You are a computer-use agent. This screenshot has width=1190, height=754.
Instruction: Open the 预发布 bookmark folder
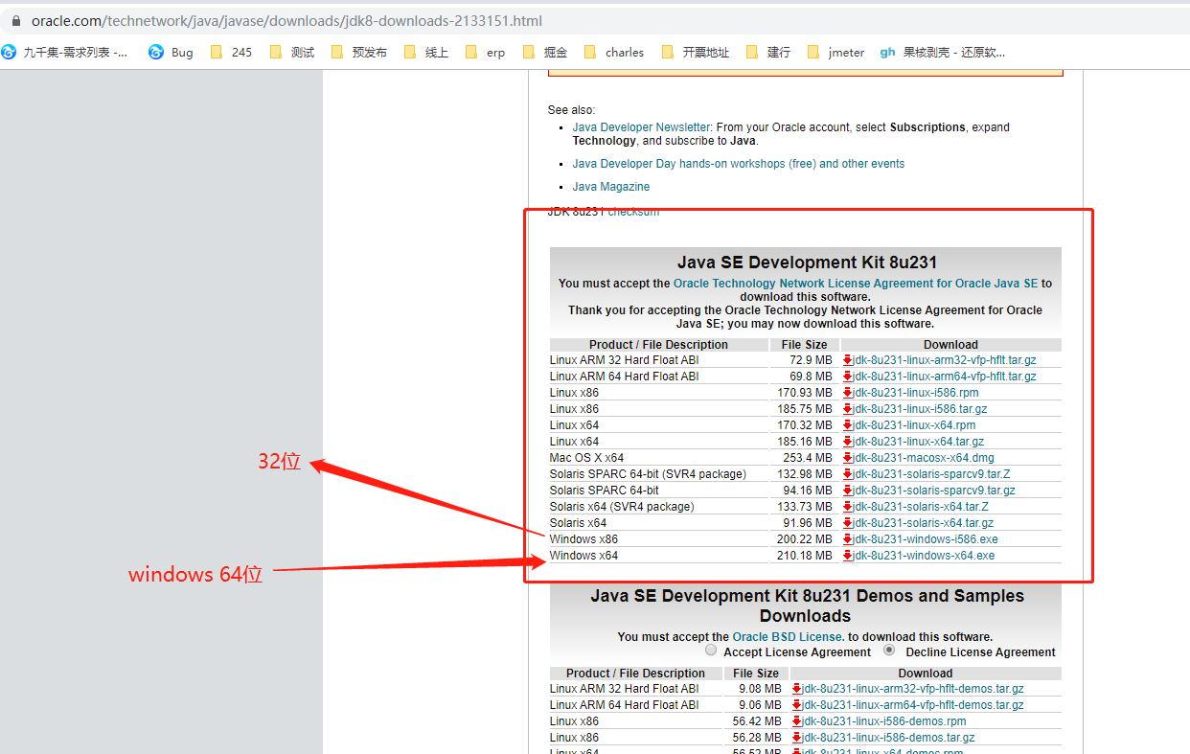(358, 53)
